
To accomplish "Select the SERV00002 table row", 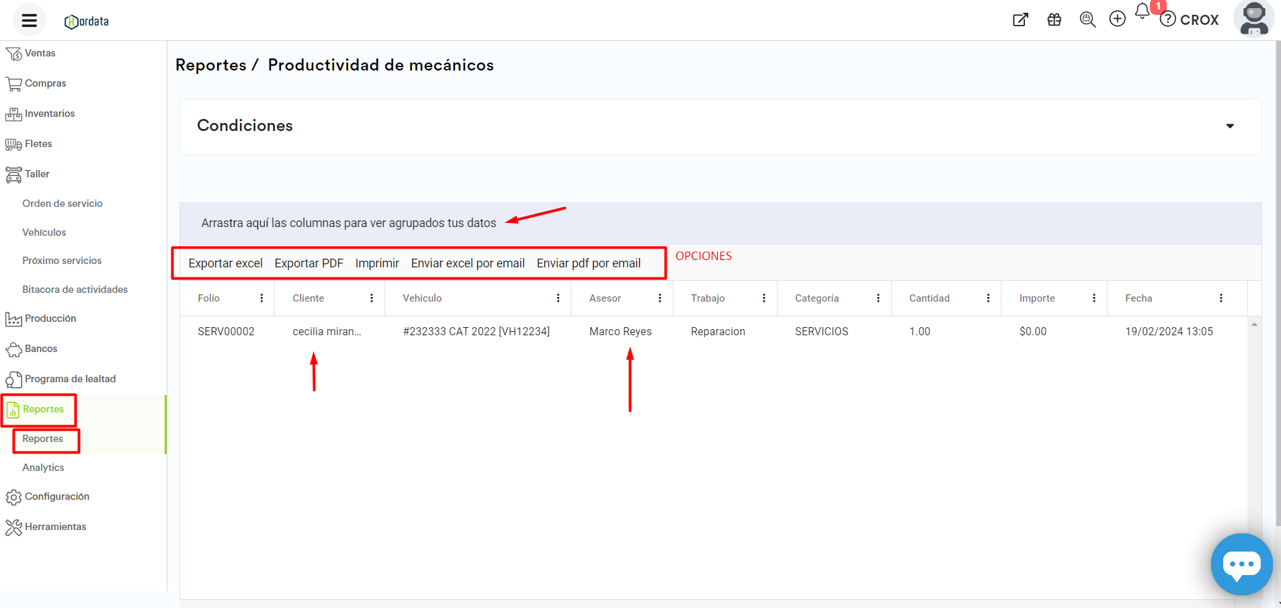I will pos(226,331).
